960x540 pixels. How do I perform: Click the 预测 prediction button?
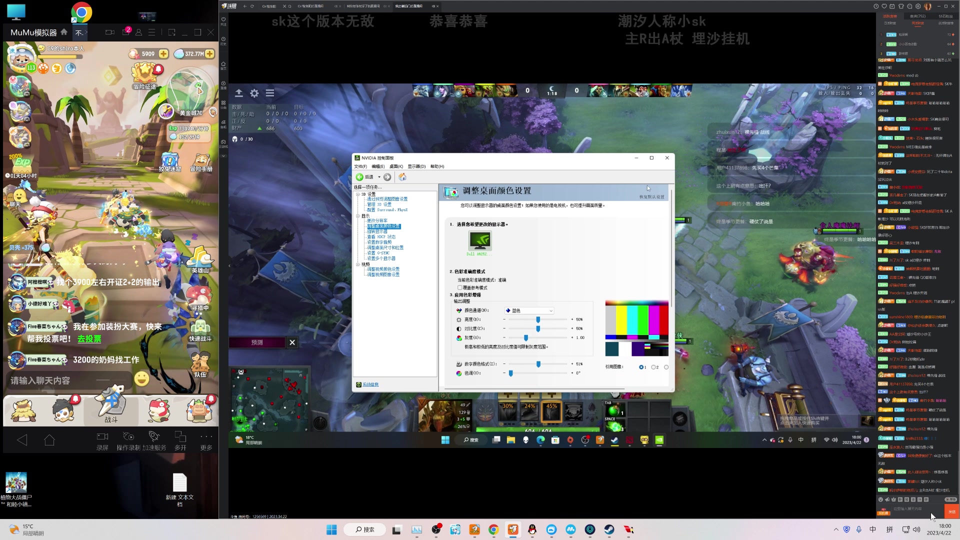[257, 342]
